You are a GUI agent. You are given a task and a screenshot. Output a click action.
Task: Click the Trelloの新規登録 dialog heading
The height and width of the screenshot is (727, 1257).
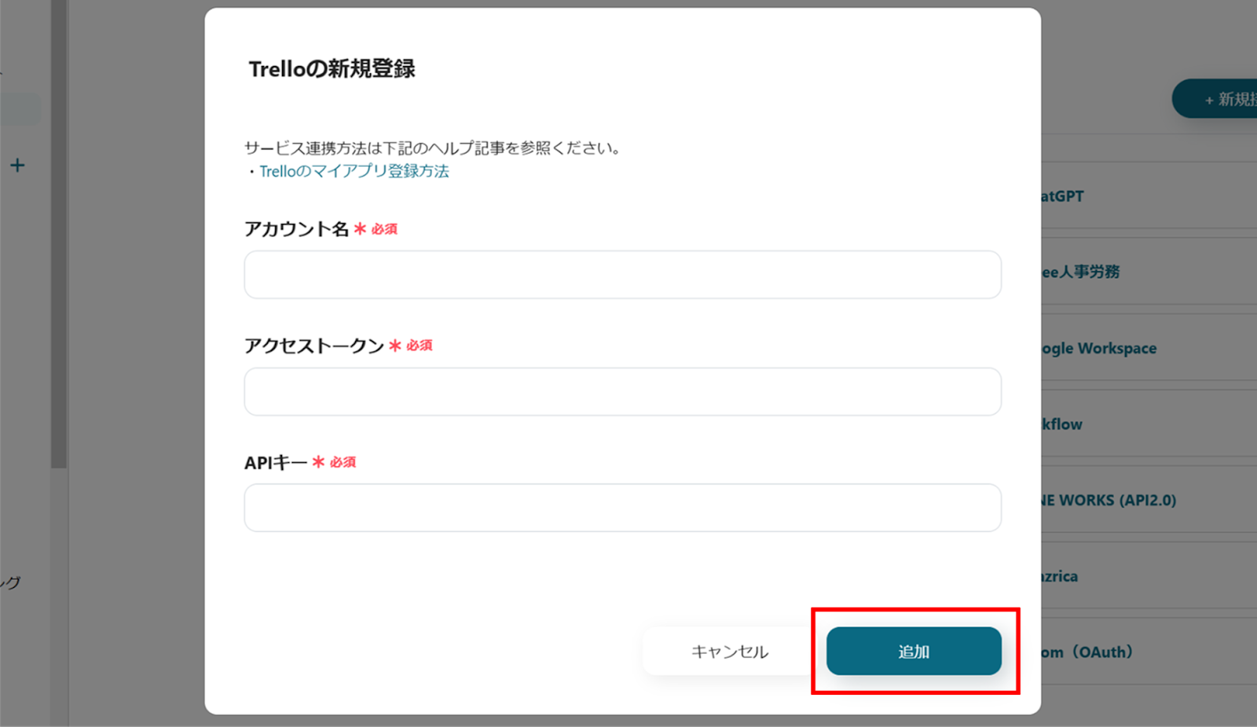pos(332,69)
